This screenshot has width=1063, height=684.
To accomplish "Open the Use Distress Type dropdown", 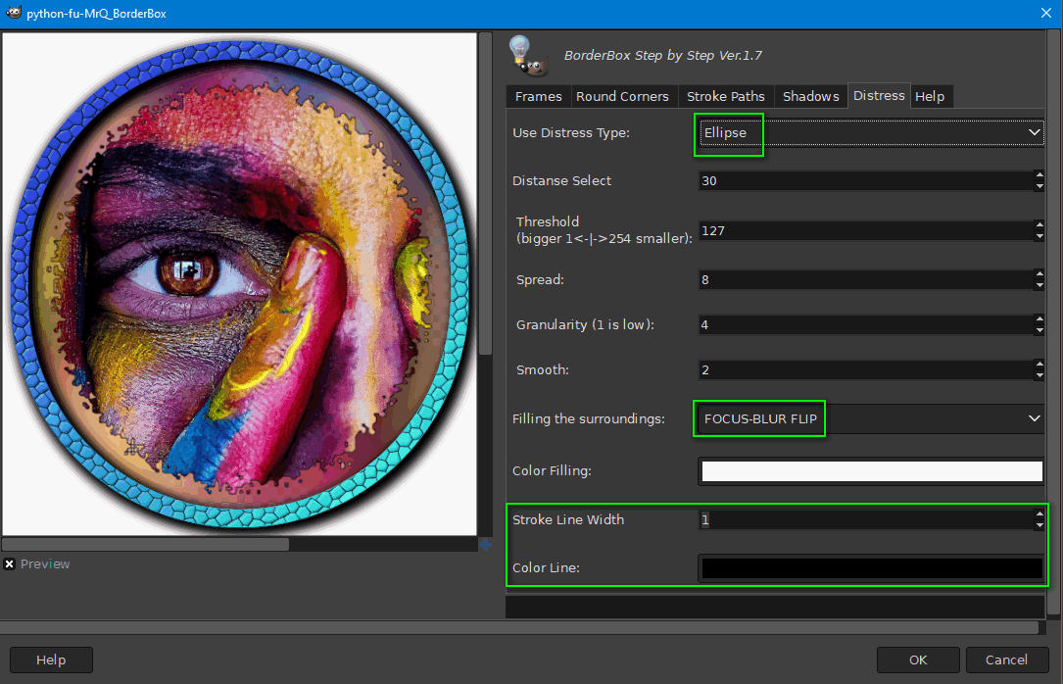I will click(x=871, y=133).
